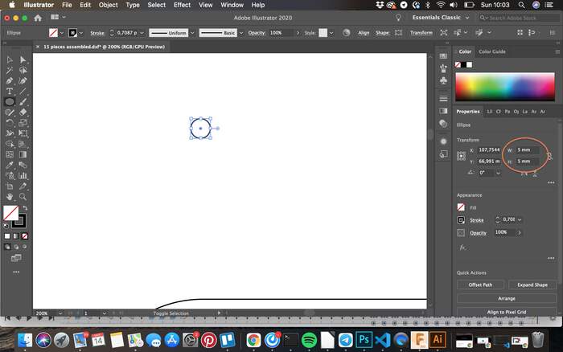Click the Offset Path button
563x352 pixels.
480,284
